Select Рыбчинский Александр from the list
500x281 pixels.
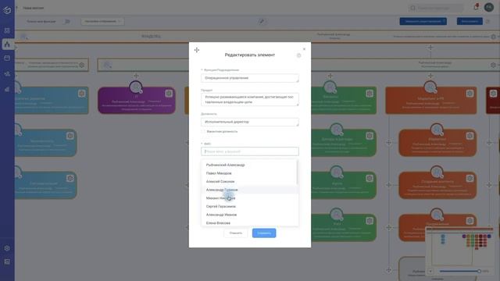tap(250, 165)
